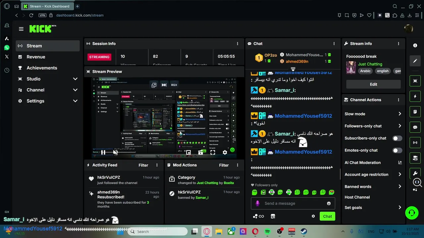
Task: Open Followers-only chat options
Action: tap(373, 126)
